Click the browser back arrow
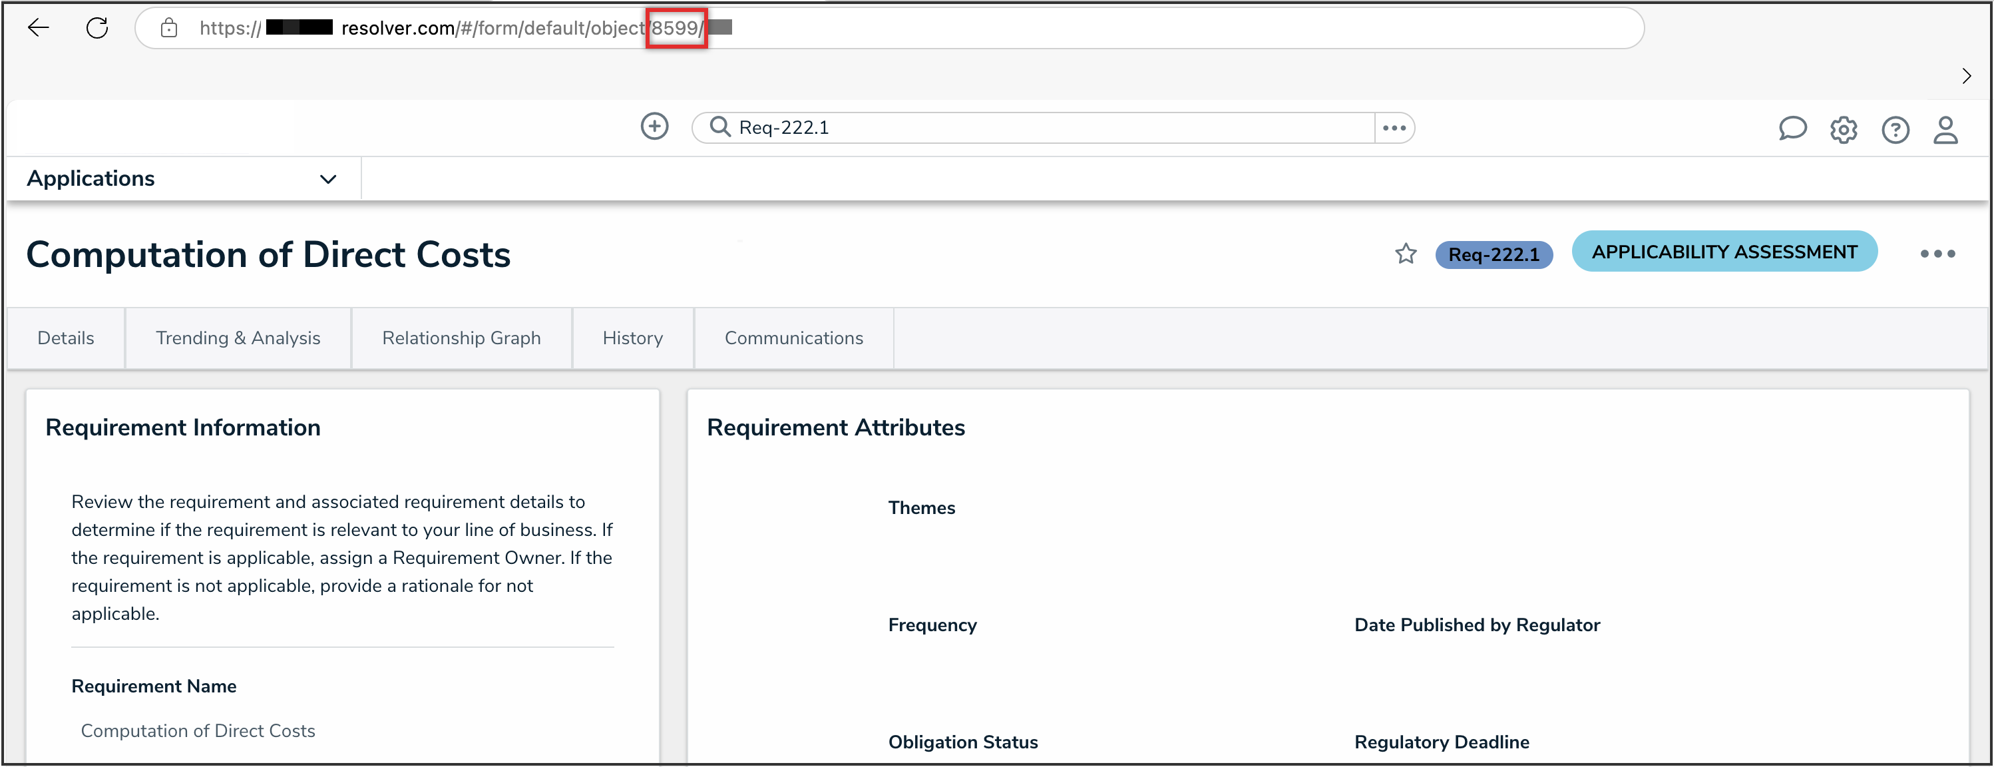Viewport: 1994px width, 767px height. (x=38, y=29)
